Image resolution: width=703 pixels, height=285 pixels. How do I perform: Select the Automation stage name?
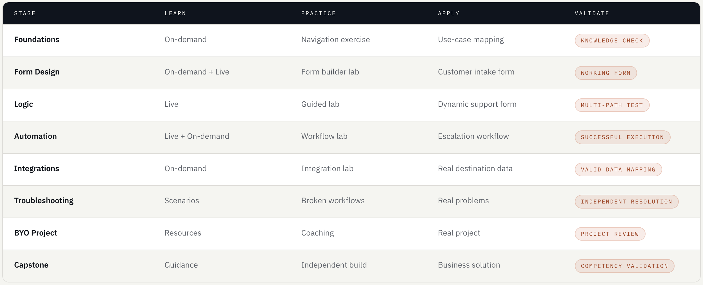tap(35, 136)
